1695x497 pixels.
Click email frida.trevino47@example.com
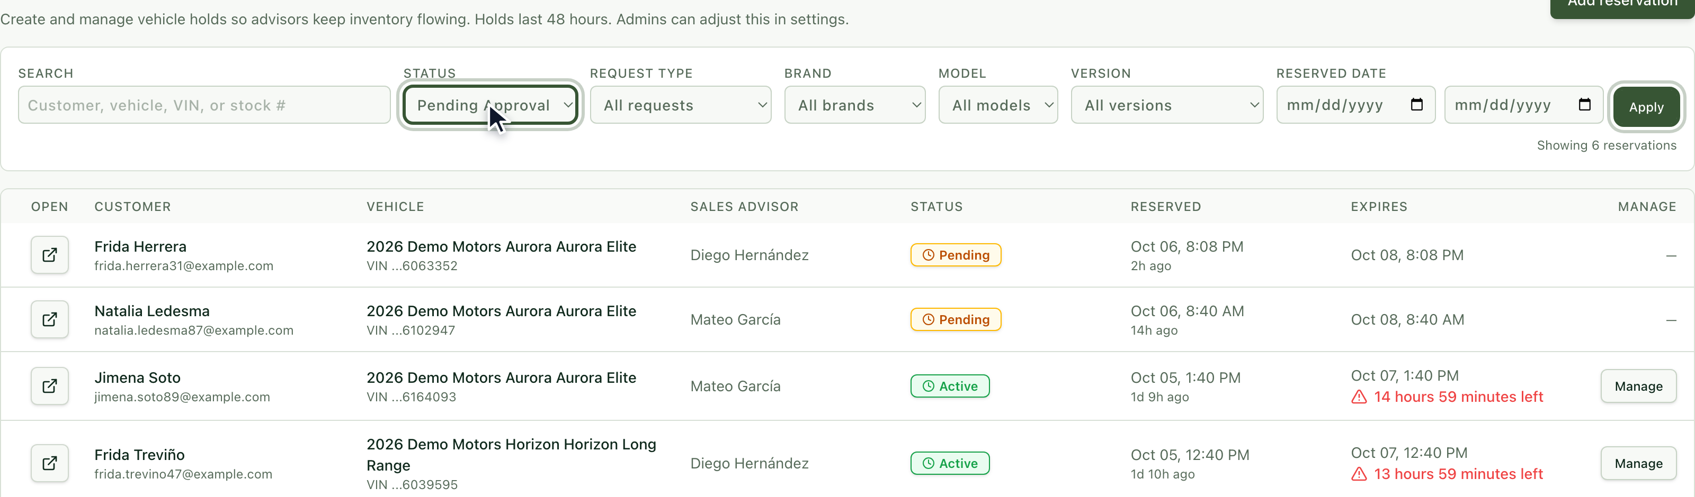[183, 474]
